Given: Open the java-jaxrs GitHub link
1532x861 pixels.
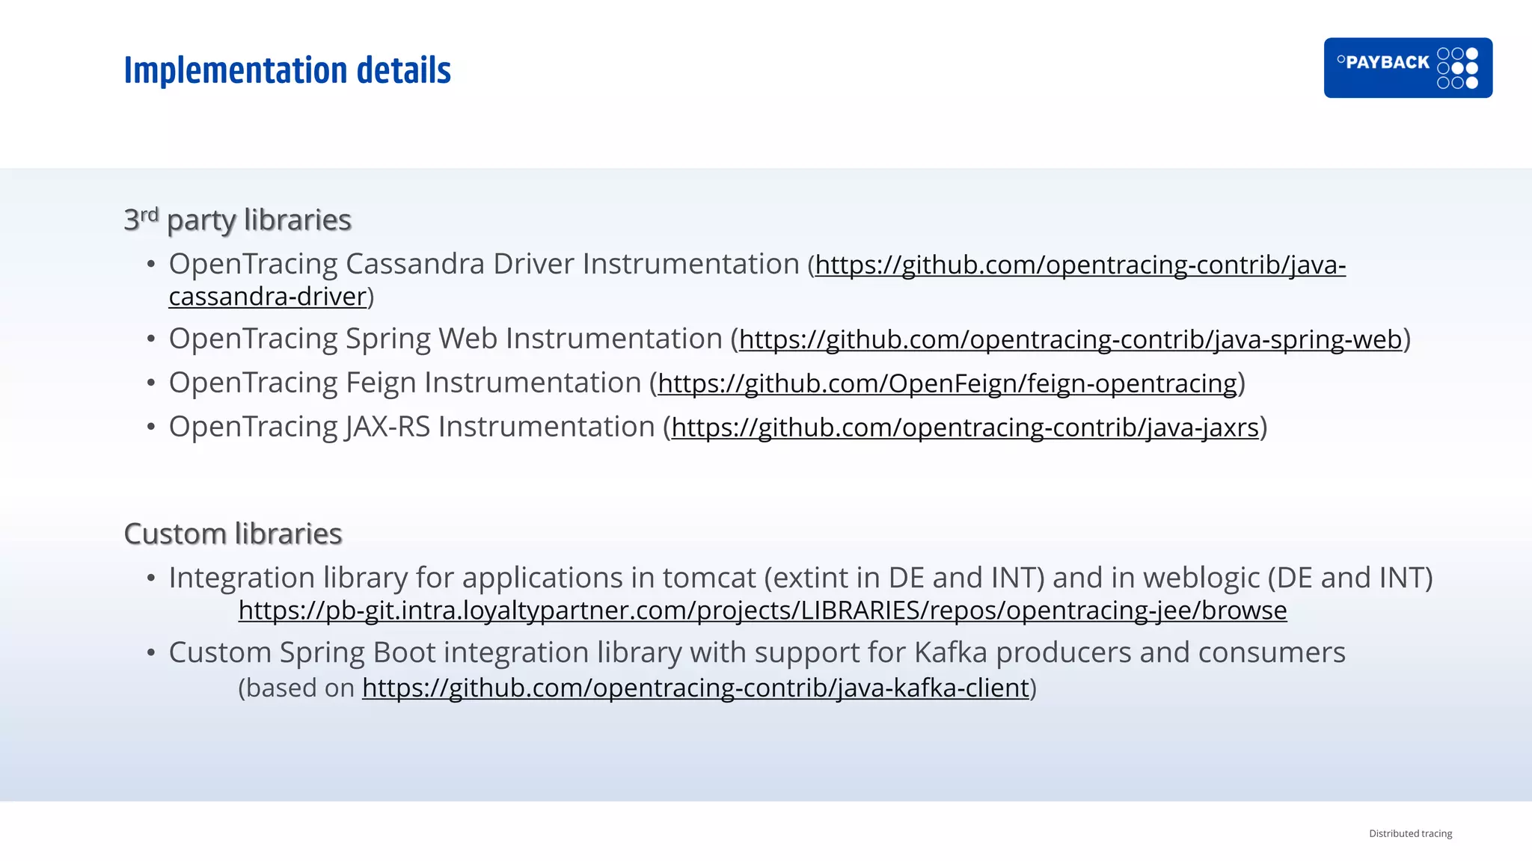Looking at the screenshot, I should point(965,428).
